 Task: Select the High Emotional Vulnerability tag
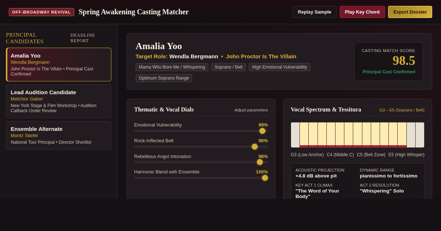pyautogui.click(x=280, y=67)
